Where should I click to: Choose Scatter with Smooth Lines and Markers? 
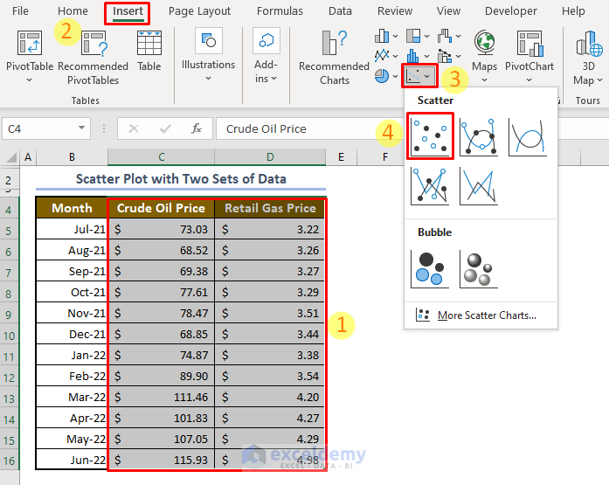pos(479,136)
